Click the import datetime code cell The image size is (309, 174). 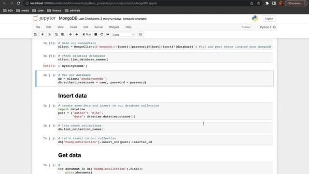coord(165,111)
